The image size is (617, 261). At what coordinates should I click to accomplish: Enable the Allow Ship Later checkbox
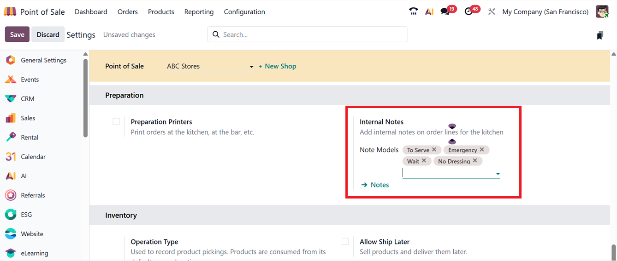(x=345, y=242)
